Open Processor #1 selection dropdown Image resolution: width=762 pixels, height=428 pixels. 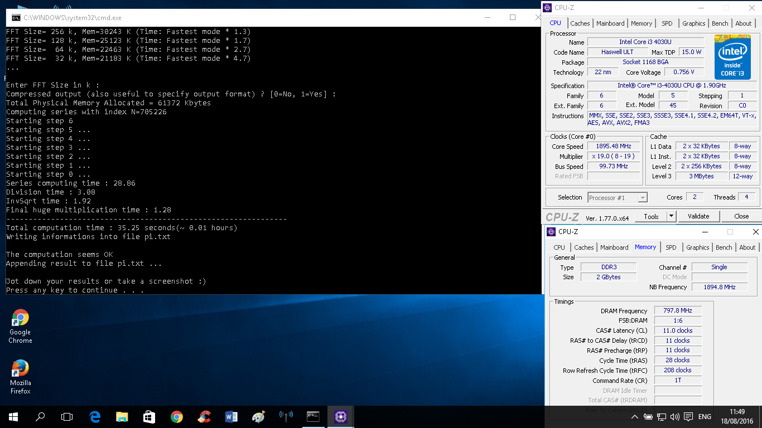pos(618,197)
